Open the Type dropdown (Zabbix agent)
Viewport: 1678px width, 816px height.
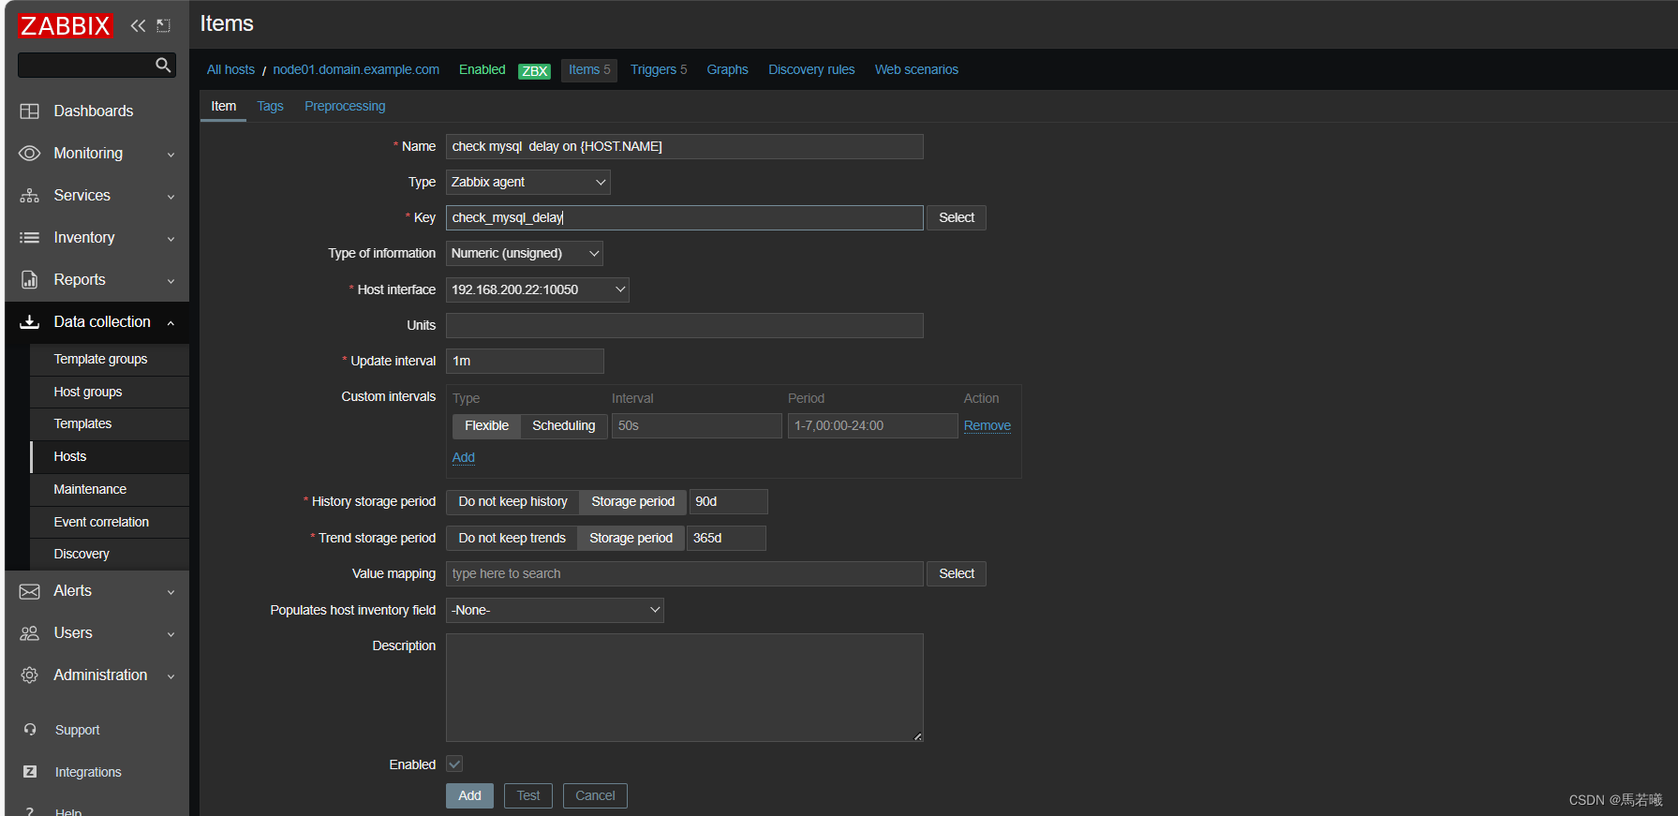coord(527,182)
